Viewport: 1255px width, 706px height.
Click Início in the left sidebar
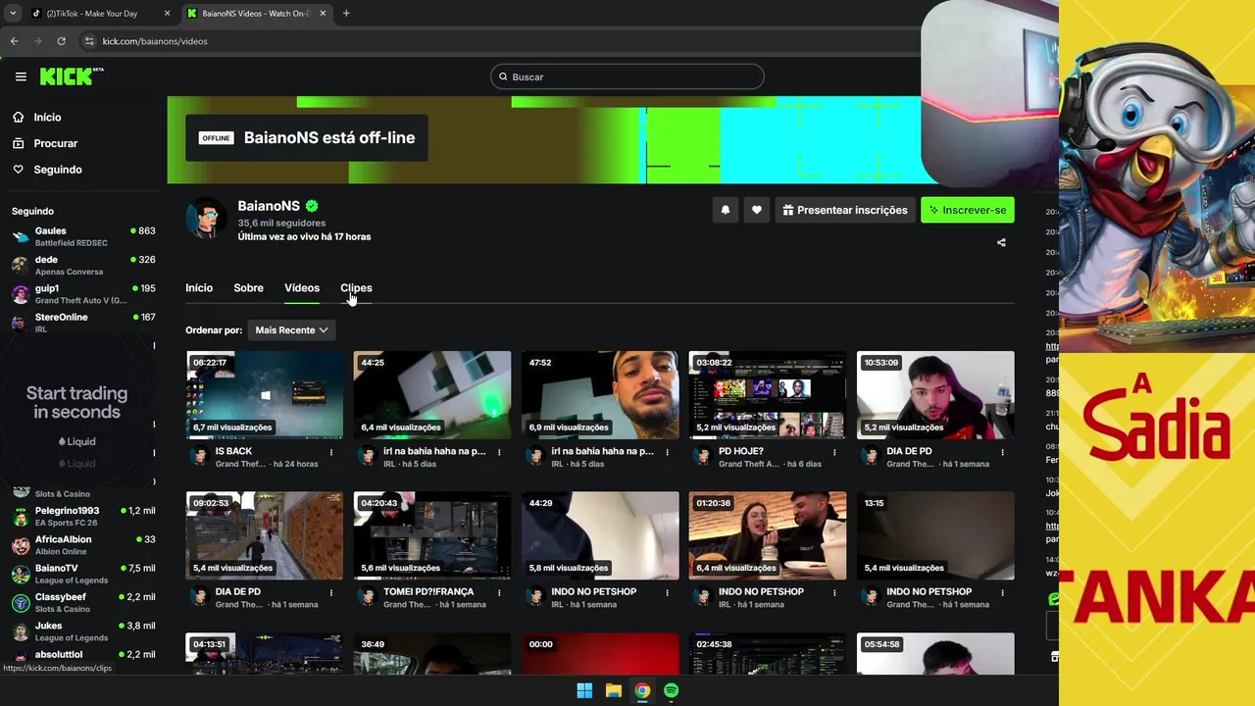point(47,118)
